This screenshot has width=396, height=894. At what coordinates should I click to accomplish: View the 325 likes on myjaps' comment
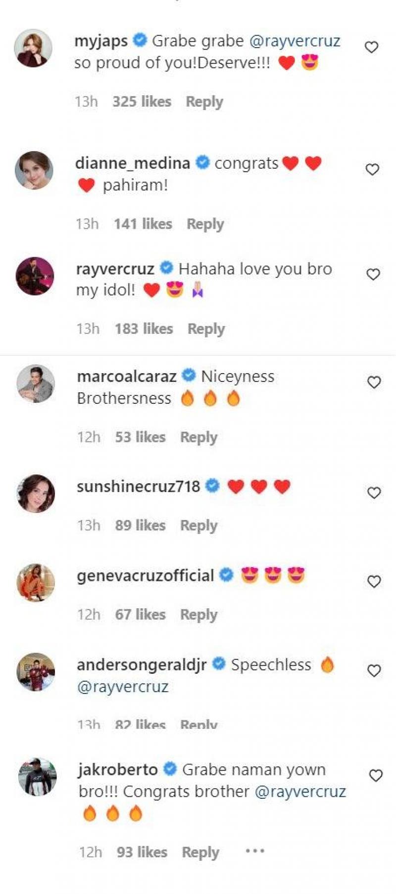pos(142,102)
